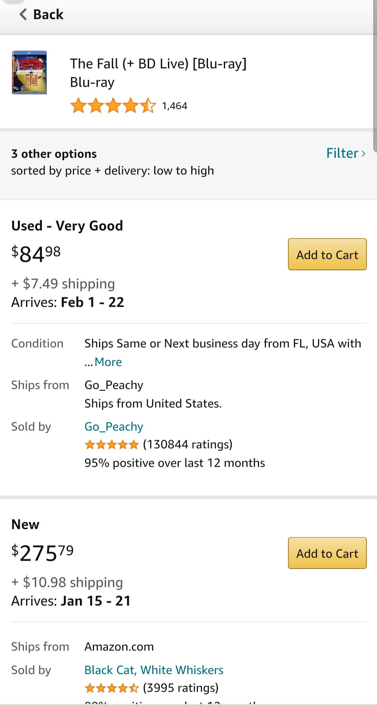Click the product star rating icons
The height and width of the screenshot is (705, 377).
pyautogui.click(x=113, y=106)
